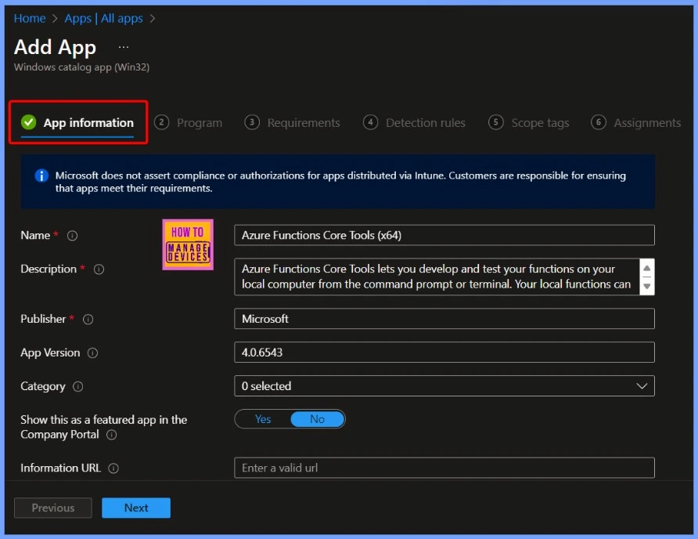This screenshot has height=539, width=698.
Task: Open info tooltip next to Company Portal label
Action: coord(111,435)
